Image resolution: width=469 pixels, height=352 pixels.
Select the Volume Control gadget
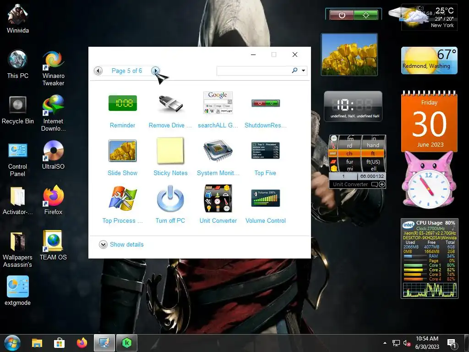pos(266,198)
